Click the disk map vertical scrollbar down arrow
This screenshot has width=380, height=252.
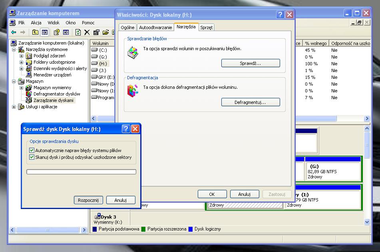point(367,222)
